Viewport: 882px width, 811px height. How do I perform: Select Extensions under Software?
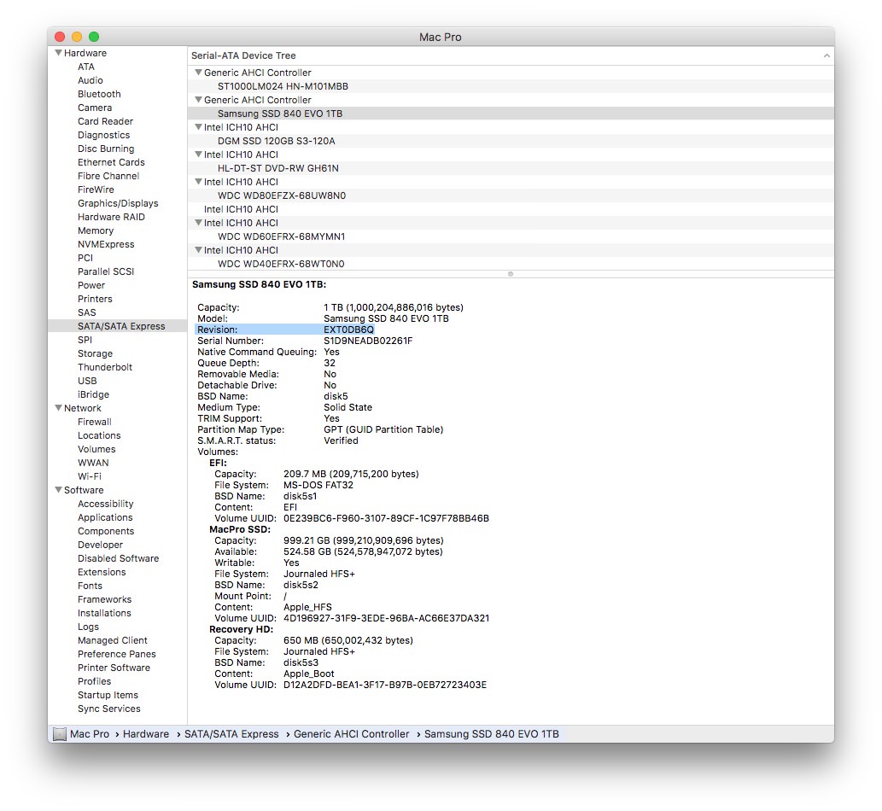point(102,573)
